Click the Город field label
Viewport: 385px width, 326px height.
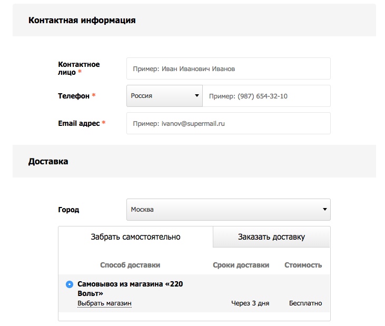(68, 210)
